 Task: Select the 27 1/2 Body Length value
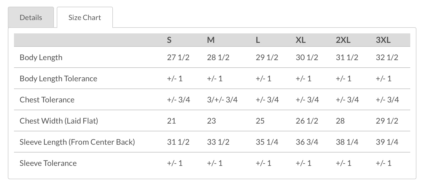pos(178,57)
